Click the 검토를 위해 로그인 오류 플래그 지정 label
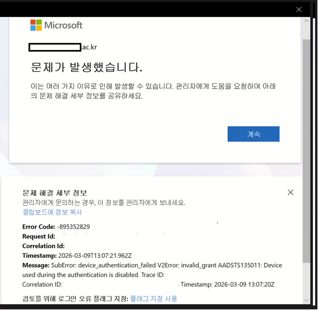 (x=75, y=298)
